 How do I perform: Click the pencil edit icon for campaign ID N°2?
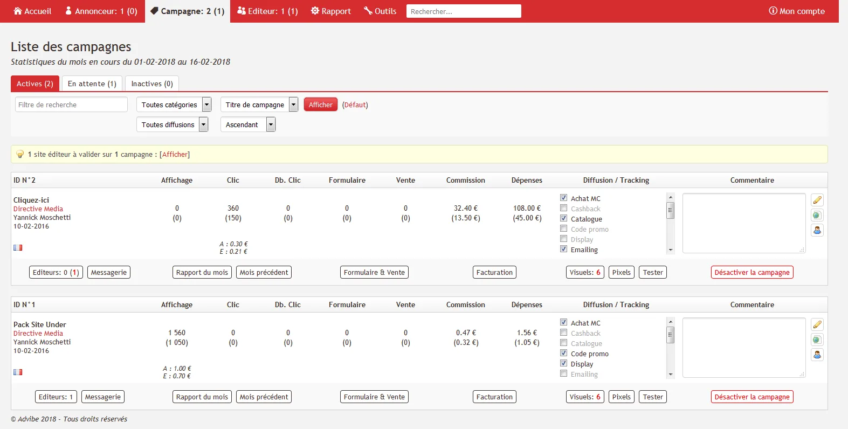(817, 200)
